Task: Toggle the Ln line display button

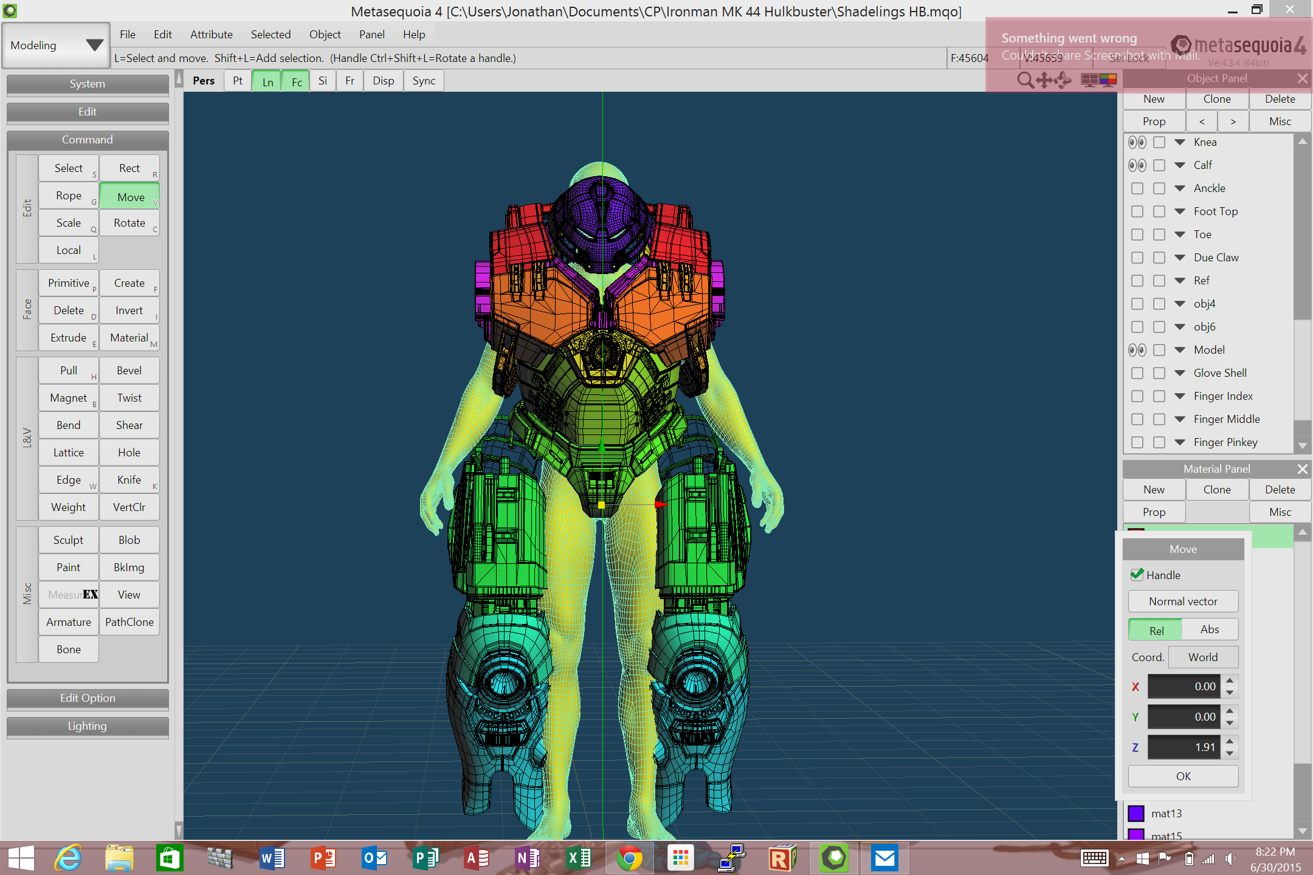Action: click(267, 81)
